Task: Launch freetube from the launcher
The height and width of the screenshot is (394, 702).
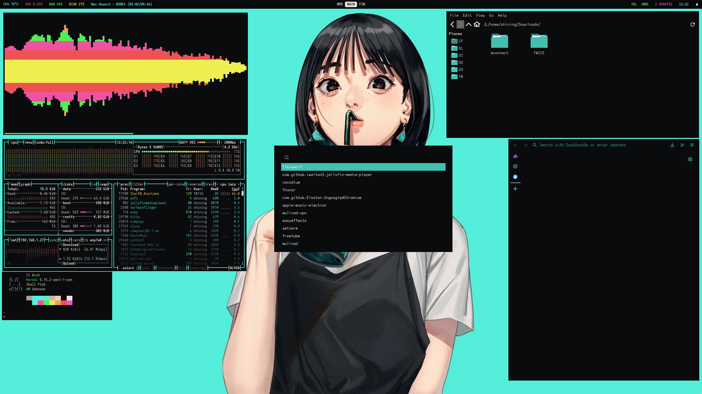Action: tap(363, 236)
